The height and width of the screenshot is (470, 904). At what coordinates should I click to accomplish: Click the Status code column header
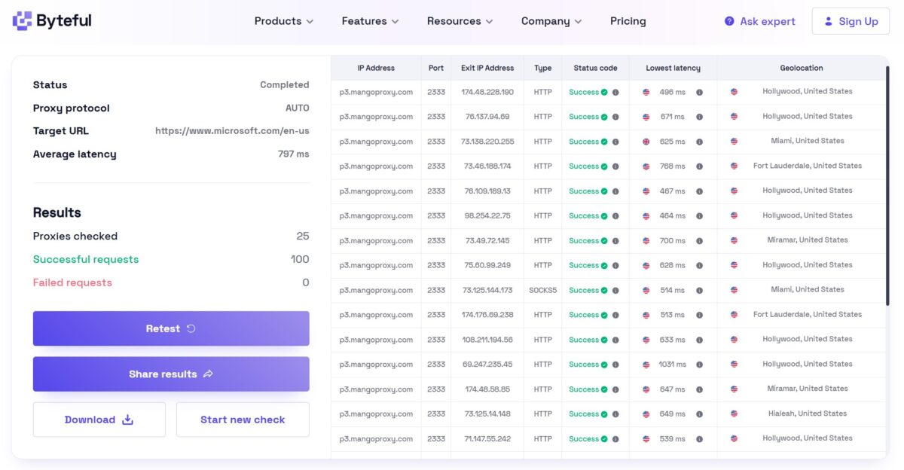[595, 68]
